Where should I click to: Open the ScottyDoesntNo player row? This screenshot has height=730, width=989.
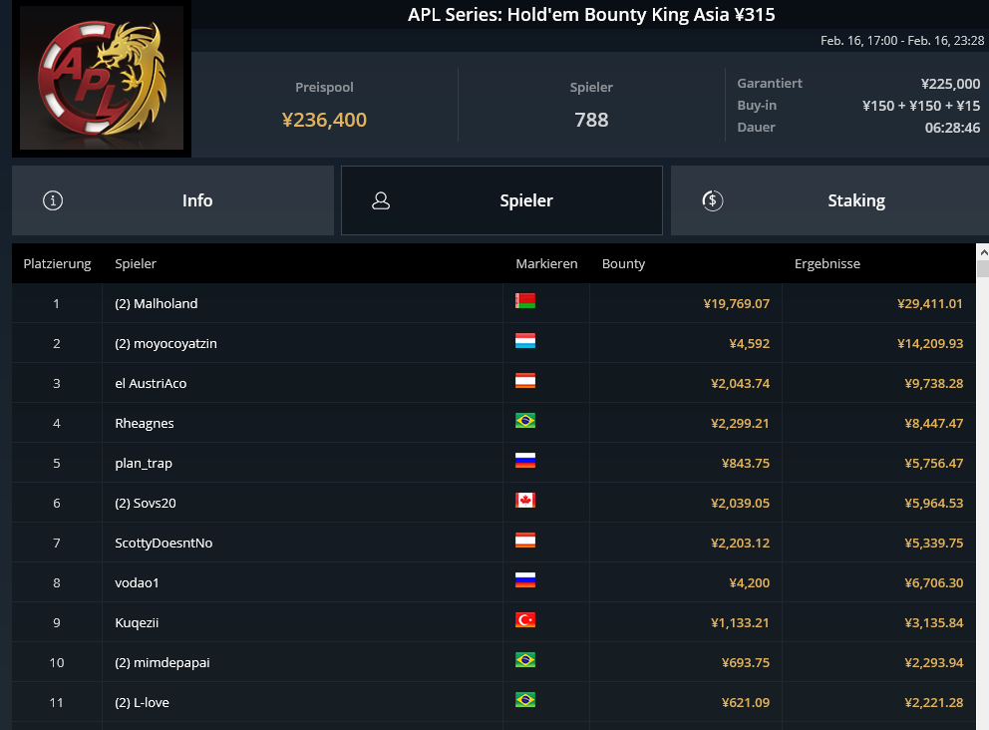point(494,543)
